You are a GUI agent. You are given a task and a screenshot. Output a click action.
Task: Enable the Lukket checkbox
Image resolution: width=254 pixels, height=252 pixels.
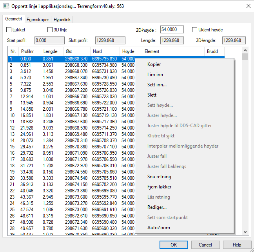point(9,30)
